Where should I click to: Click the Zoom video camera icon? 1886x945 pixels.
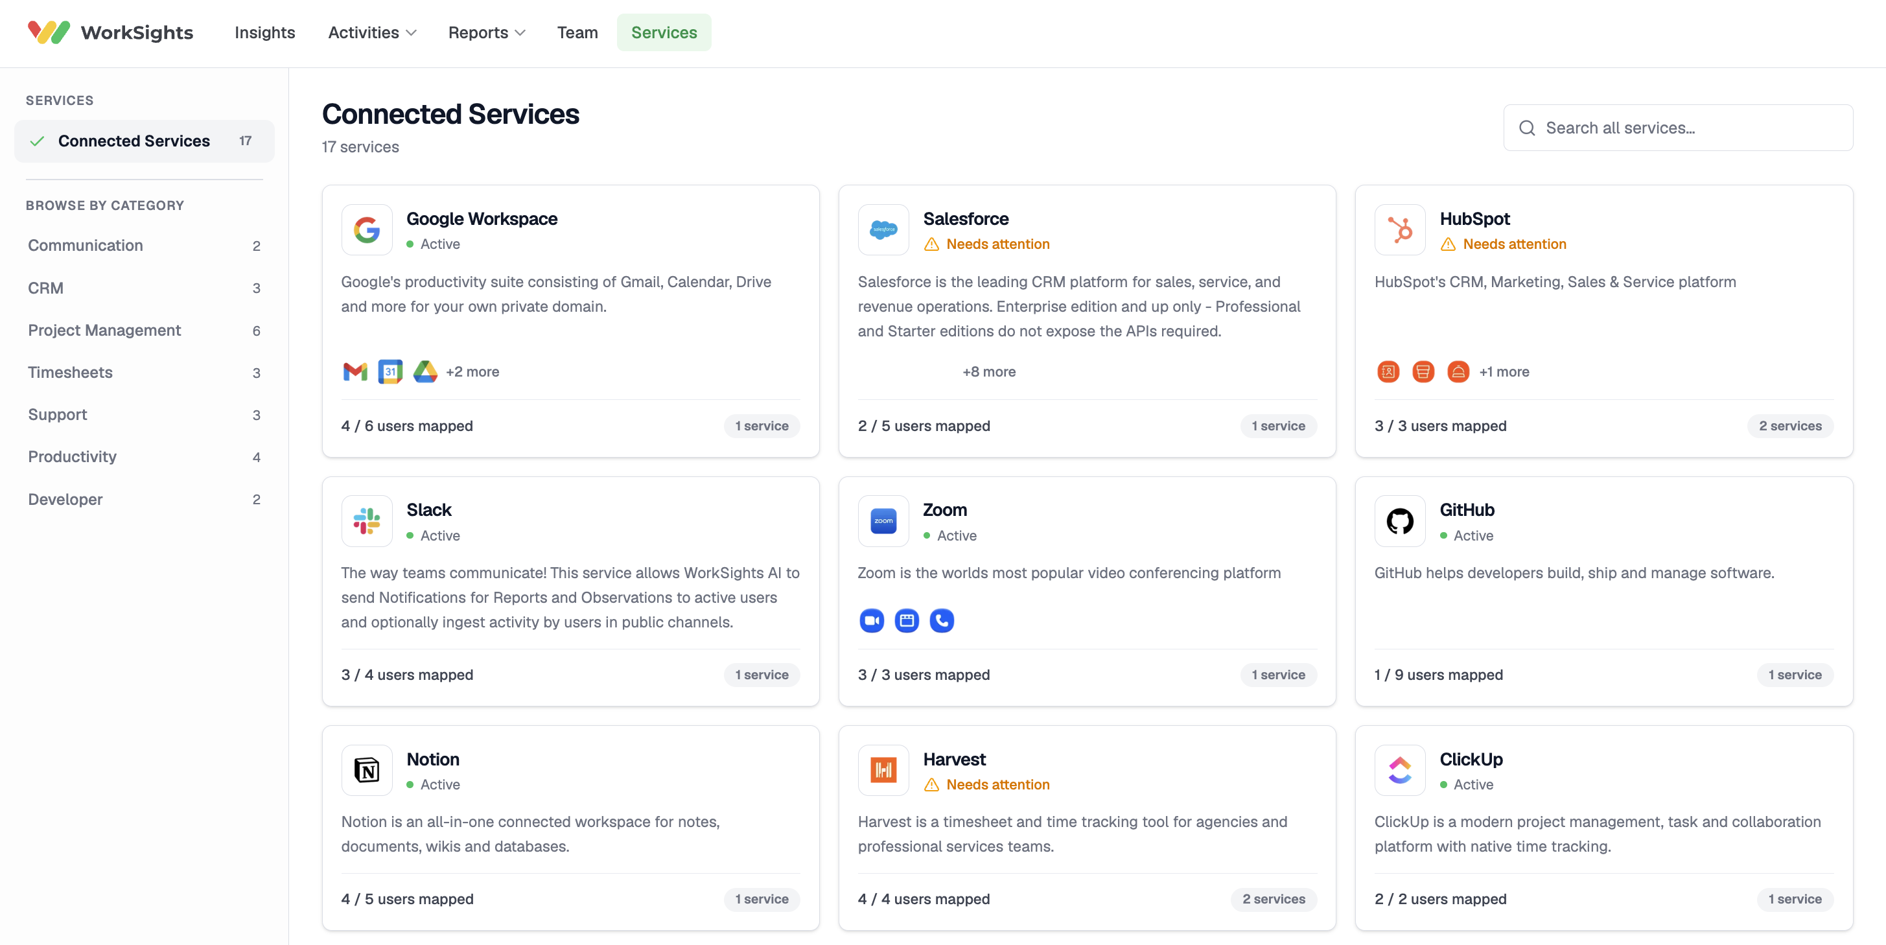(871, 621)
